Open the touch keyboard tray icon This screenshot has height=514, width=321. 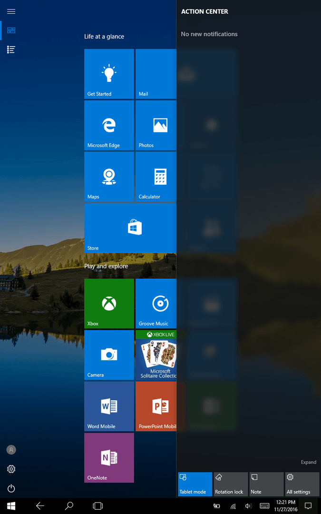265,506
